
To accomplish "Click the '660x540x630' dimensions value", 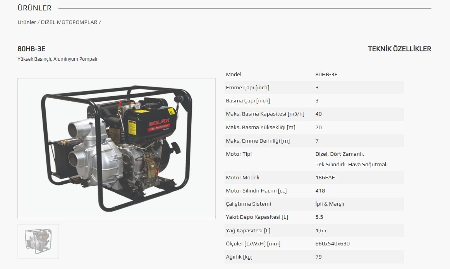I will [x=332, y=243].
